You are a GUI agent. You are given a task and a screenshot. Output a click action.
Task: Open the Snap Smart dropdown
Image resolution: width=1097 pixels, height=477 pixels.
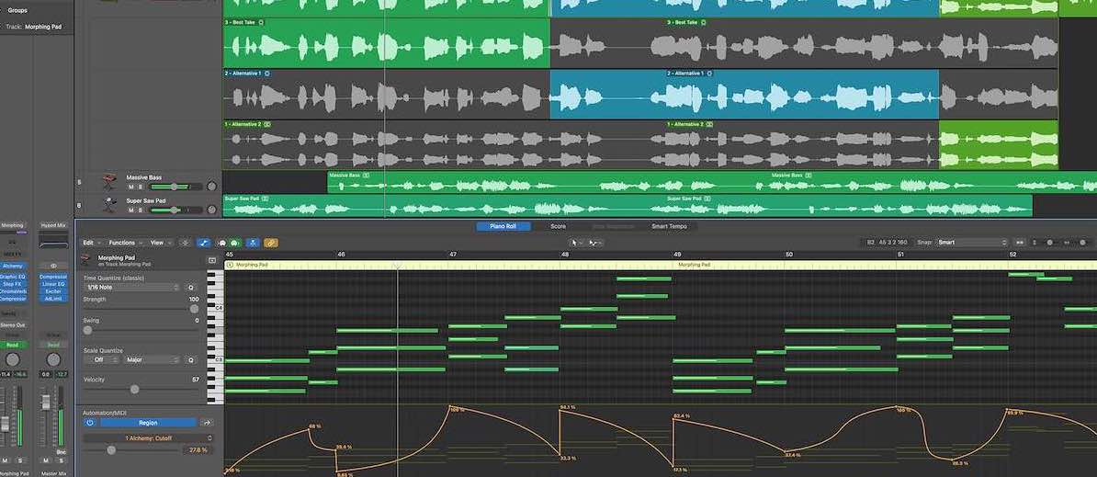972,243
